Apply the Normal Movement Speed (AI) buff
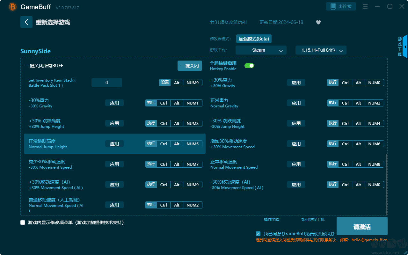This screenshot has width=408, height=255. [114, 205]
